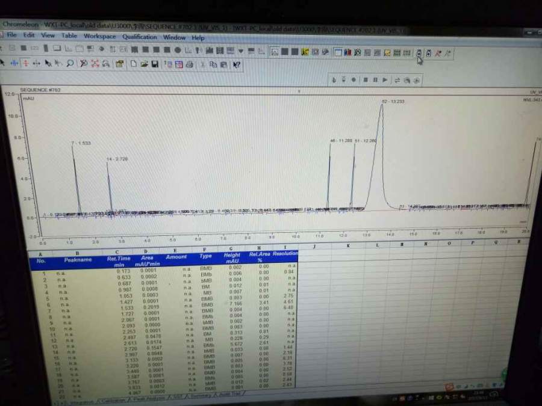Image resolution: width=542 pixels, height=406 pixels.
Task: Open the Workspace menu
Action: [99, 36]
